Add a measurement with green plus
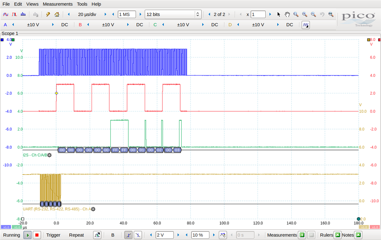Image resolution: width=381 pixels, height=240 pixels. 302,235
